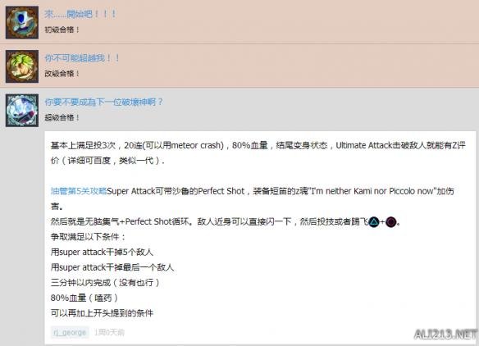Click the ALI213.NET watermark logo
This screenshot has width=479, height=346.
pyautogui.click(x=445, y=335)
